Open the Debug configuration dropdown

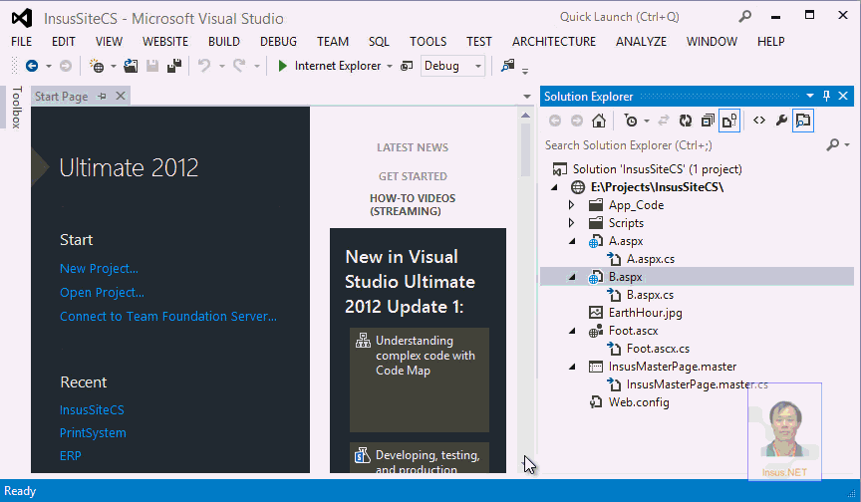[478, 66]
